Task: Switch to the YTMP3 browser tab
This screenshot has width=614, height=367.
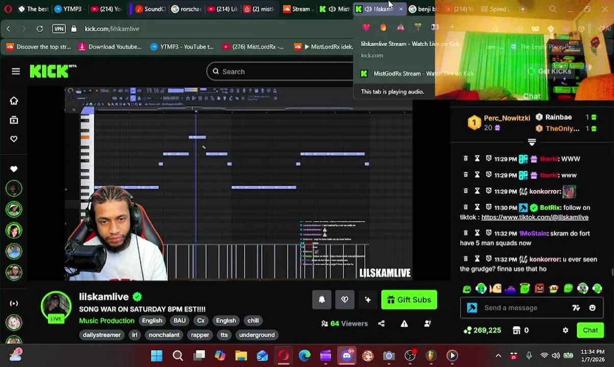Action: (69, 9)
